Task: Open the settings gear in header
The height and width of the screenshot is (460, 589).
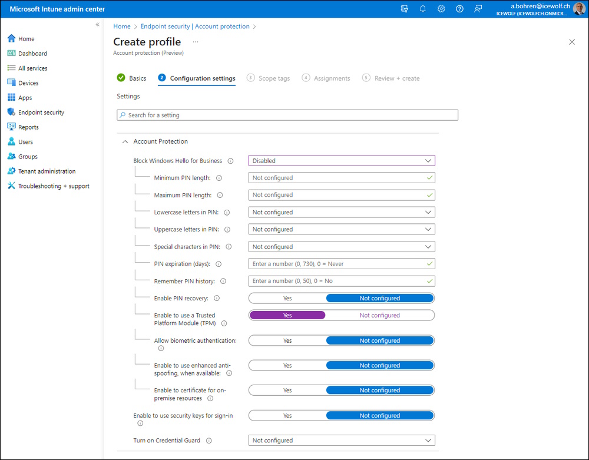Action: coord(441,9)
